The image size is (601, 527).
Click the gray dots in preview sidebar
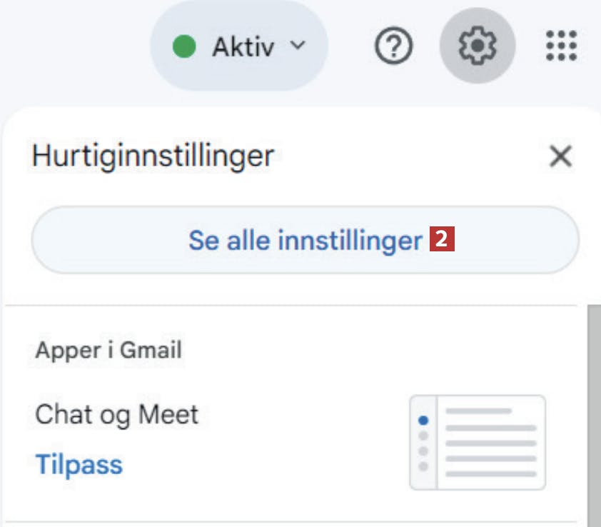pos(423,451)
